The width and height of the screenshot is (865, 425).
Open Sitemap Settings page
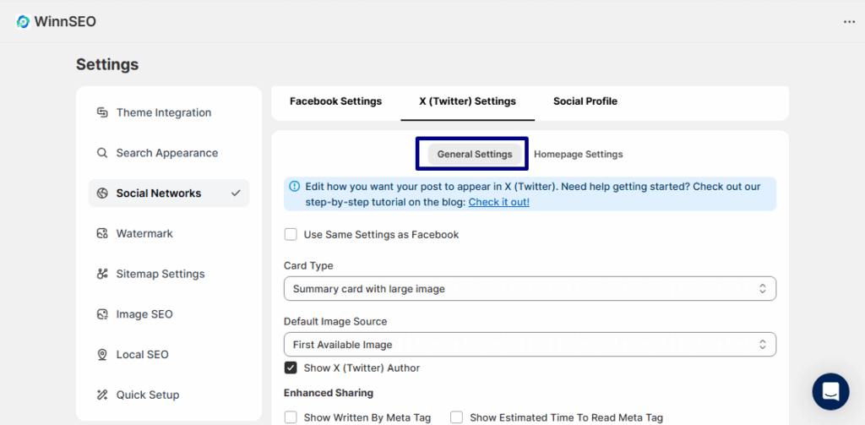[x=169, y=274]
